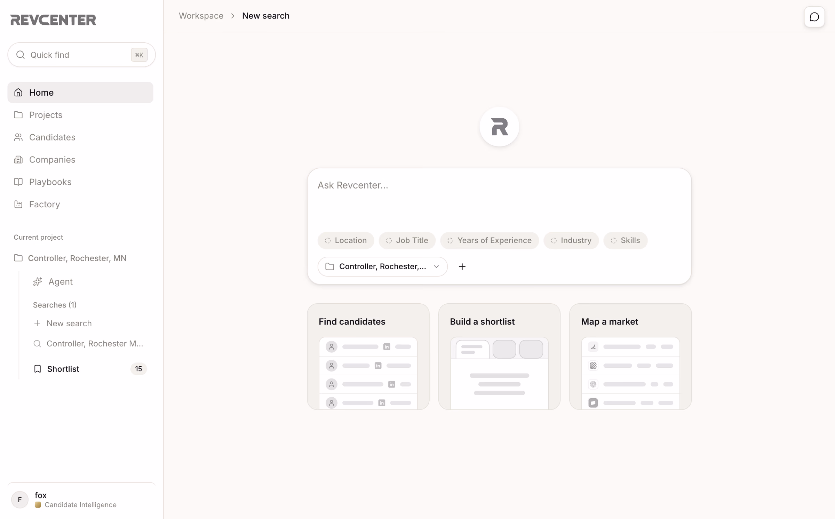Add the Skills filter chip
This screenshot has height=519, width=835.
point(626,240)
